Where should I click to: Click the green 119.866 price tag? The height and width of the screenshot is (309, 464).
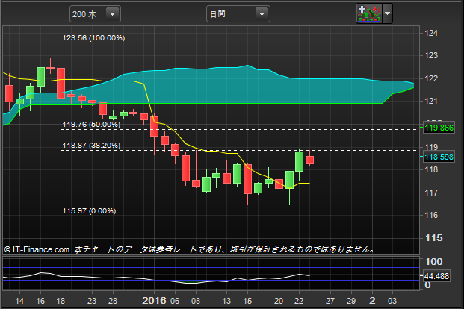439,128
